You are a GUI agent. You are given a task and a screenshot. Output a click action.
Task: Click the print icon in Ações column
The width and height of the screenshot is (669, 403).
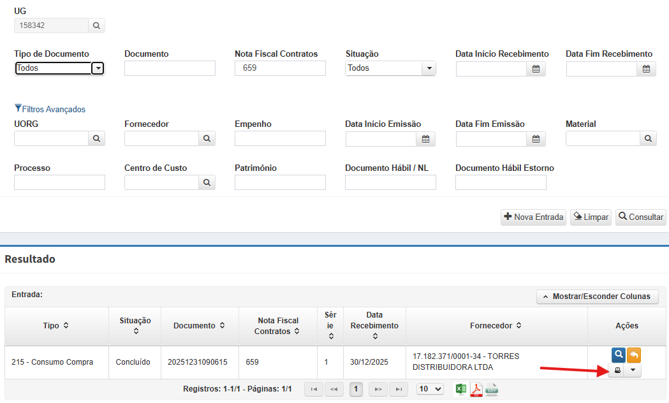(617, 370)
